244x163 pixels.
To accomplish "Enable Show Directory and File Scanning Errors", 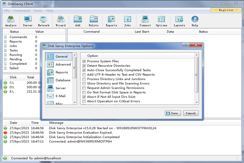I will [x=84, y=83].
